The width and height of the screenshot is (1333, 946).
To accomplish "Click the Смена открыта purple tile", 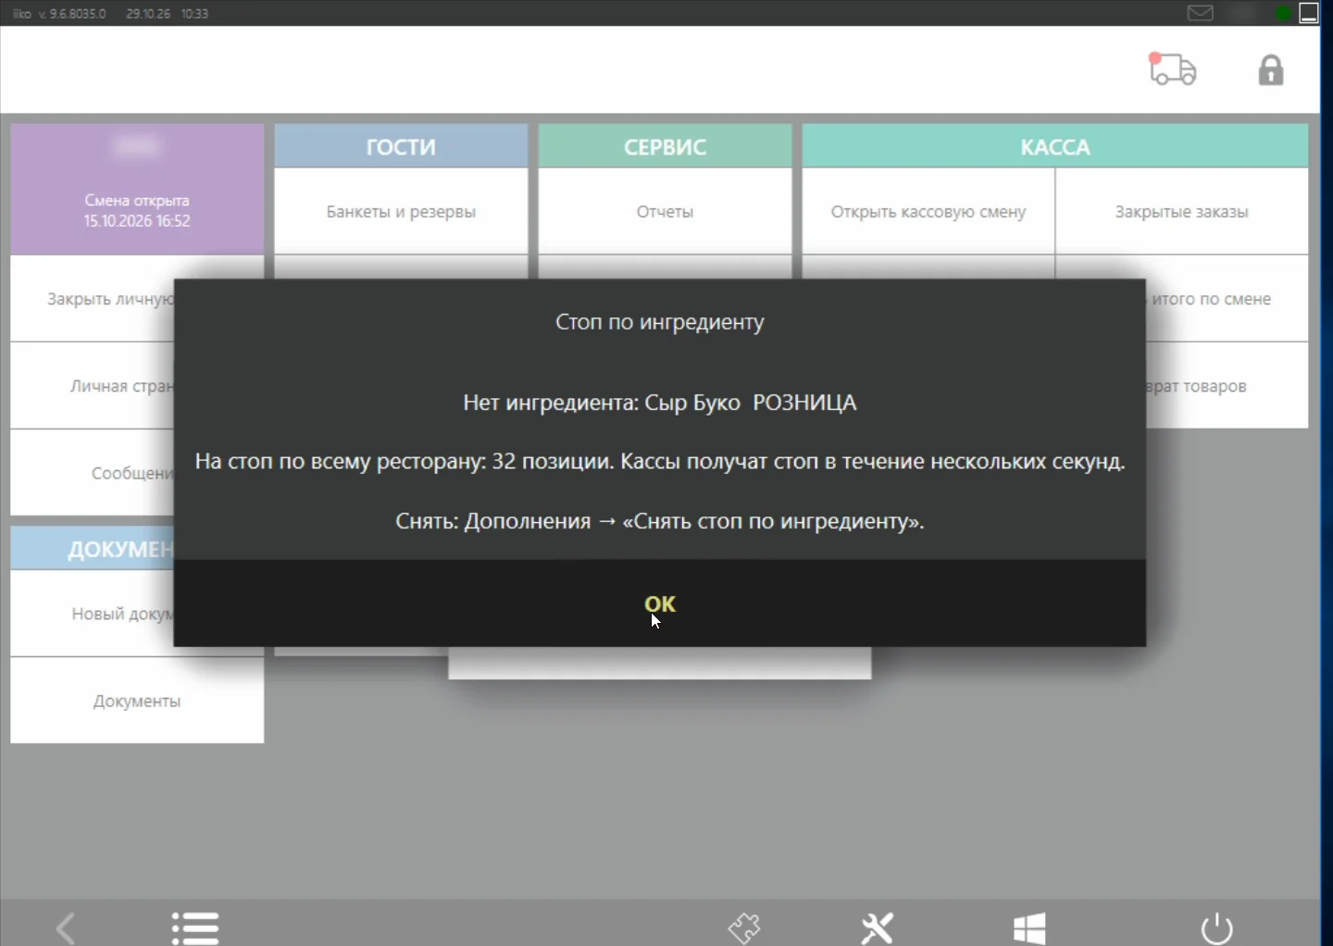I will pyautogui.click(x=137, y=190).
